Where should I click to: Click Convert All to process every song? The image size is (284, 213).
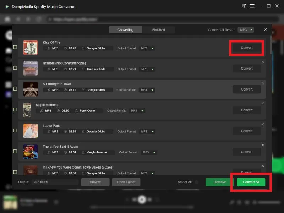251,182
